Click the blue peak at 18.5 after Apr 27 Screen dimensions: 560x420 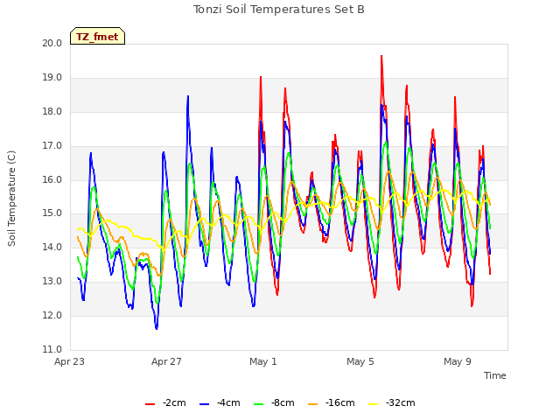188,96
